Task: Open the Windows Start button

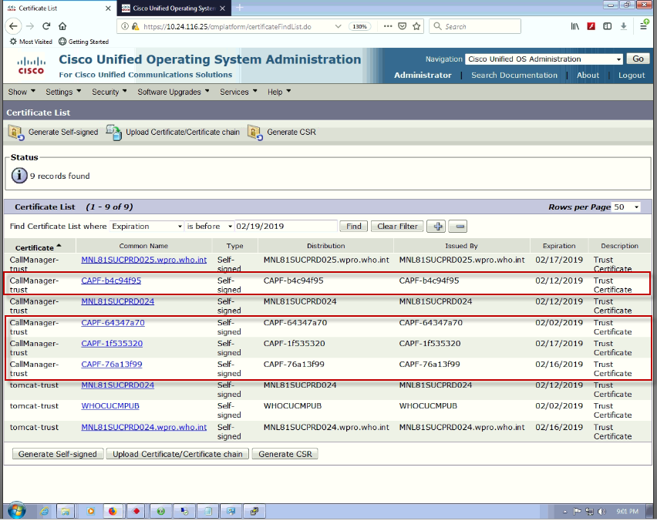Action: pyautogui.click(x=16, y=512)
